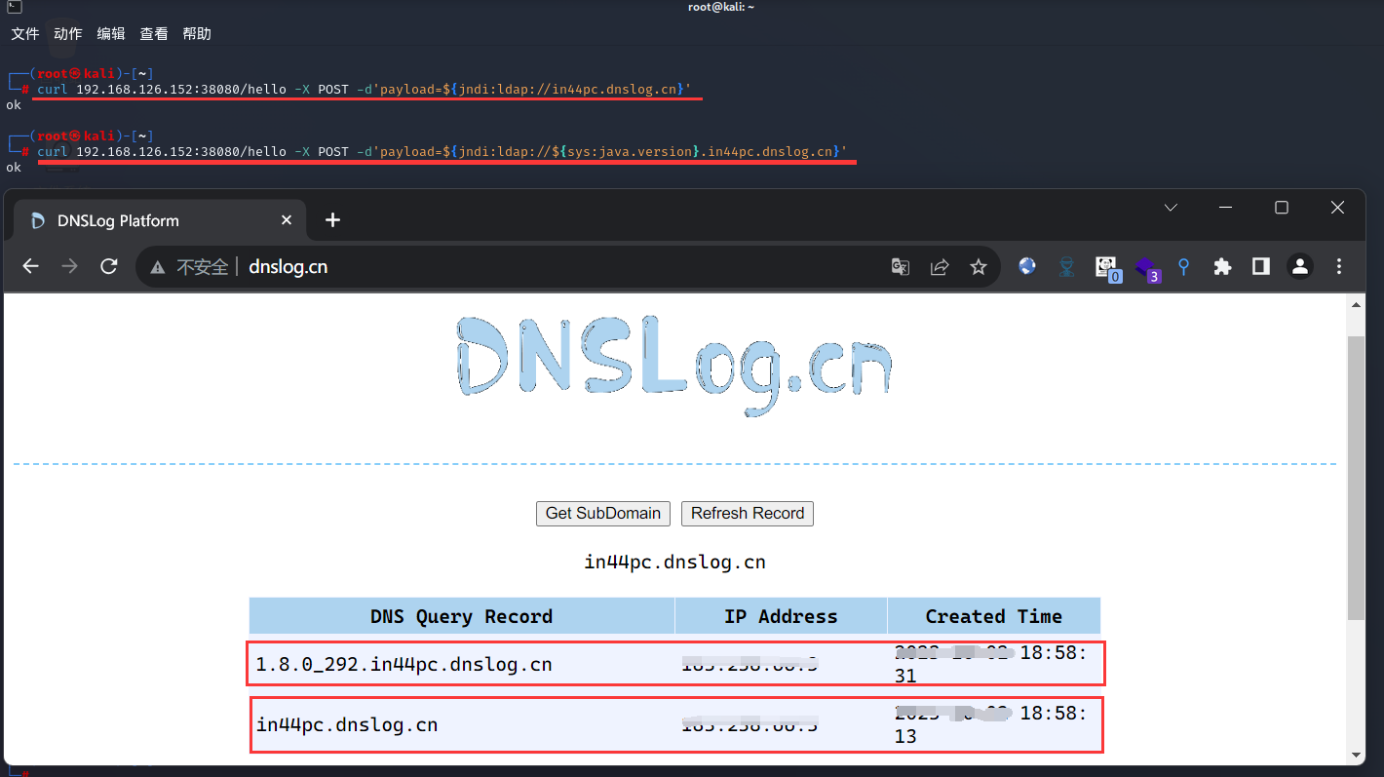This screenshot has height=777, width=1384.
Task: Bookmark this page with the star
Action: tap(979, 266)
